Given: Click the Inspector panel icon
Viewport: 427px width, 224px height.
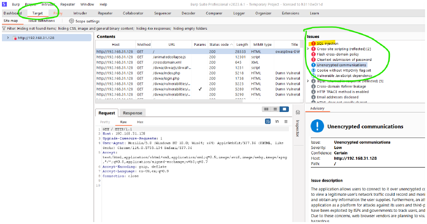Looking at the screenshot, I should point(298,112).
